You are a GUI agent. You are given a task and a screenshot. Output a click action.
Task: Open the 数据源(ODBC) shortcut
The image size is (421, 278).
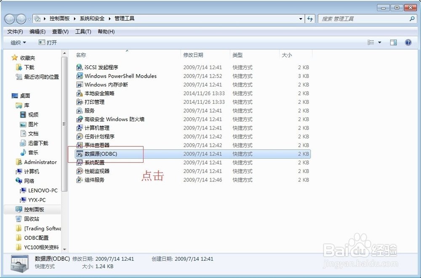point(100,154)
